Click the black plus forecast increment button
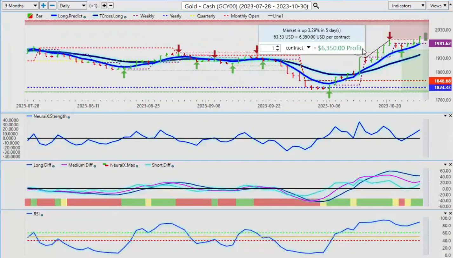Viewport: 453px width, 258px height. pyautogui.click(x=104, y=5)
